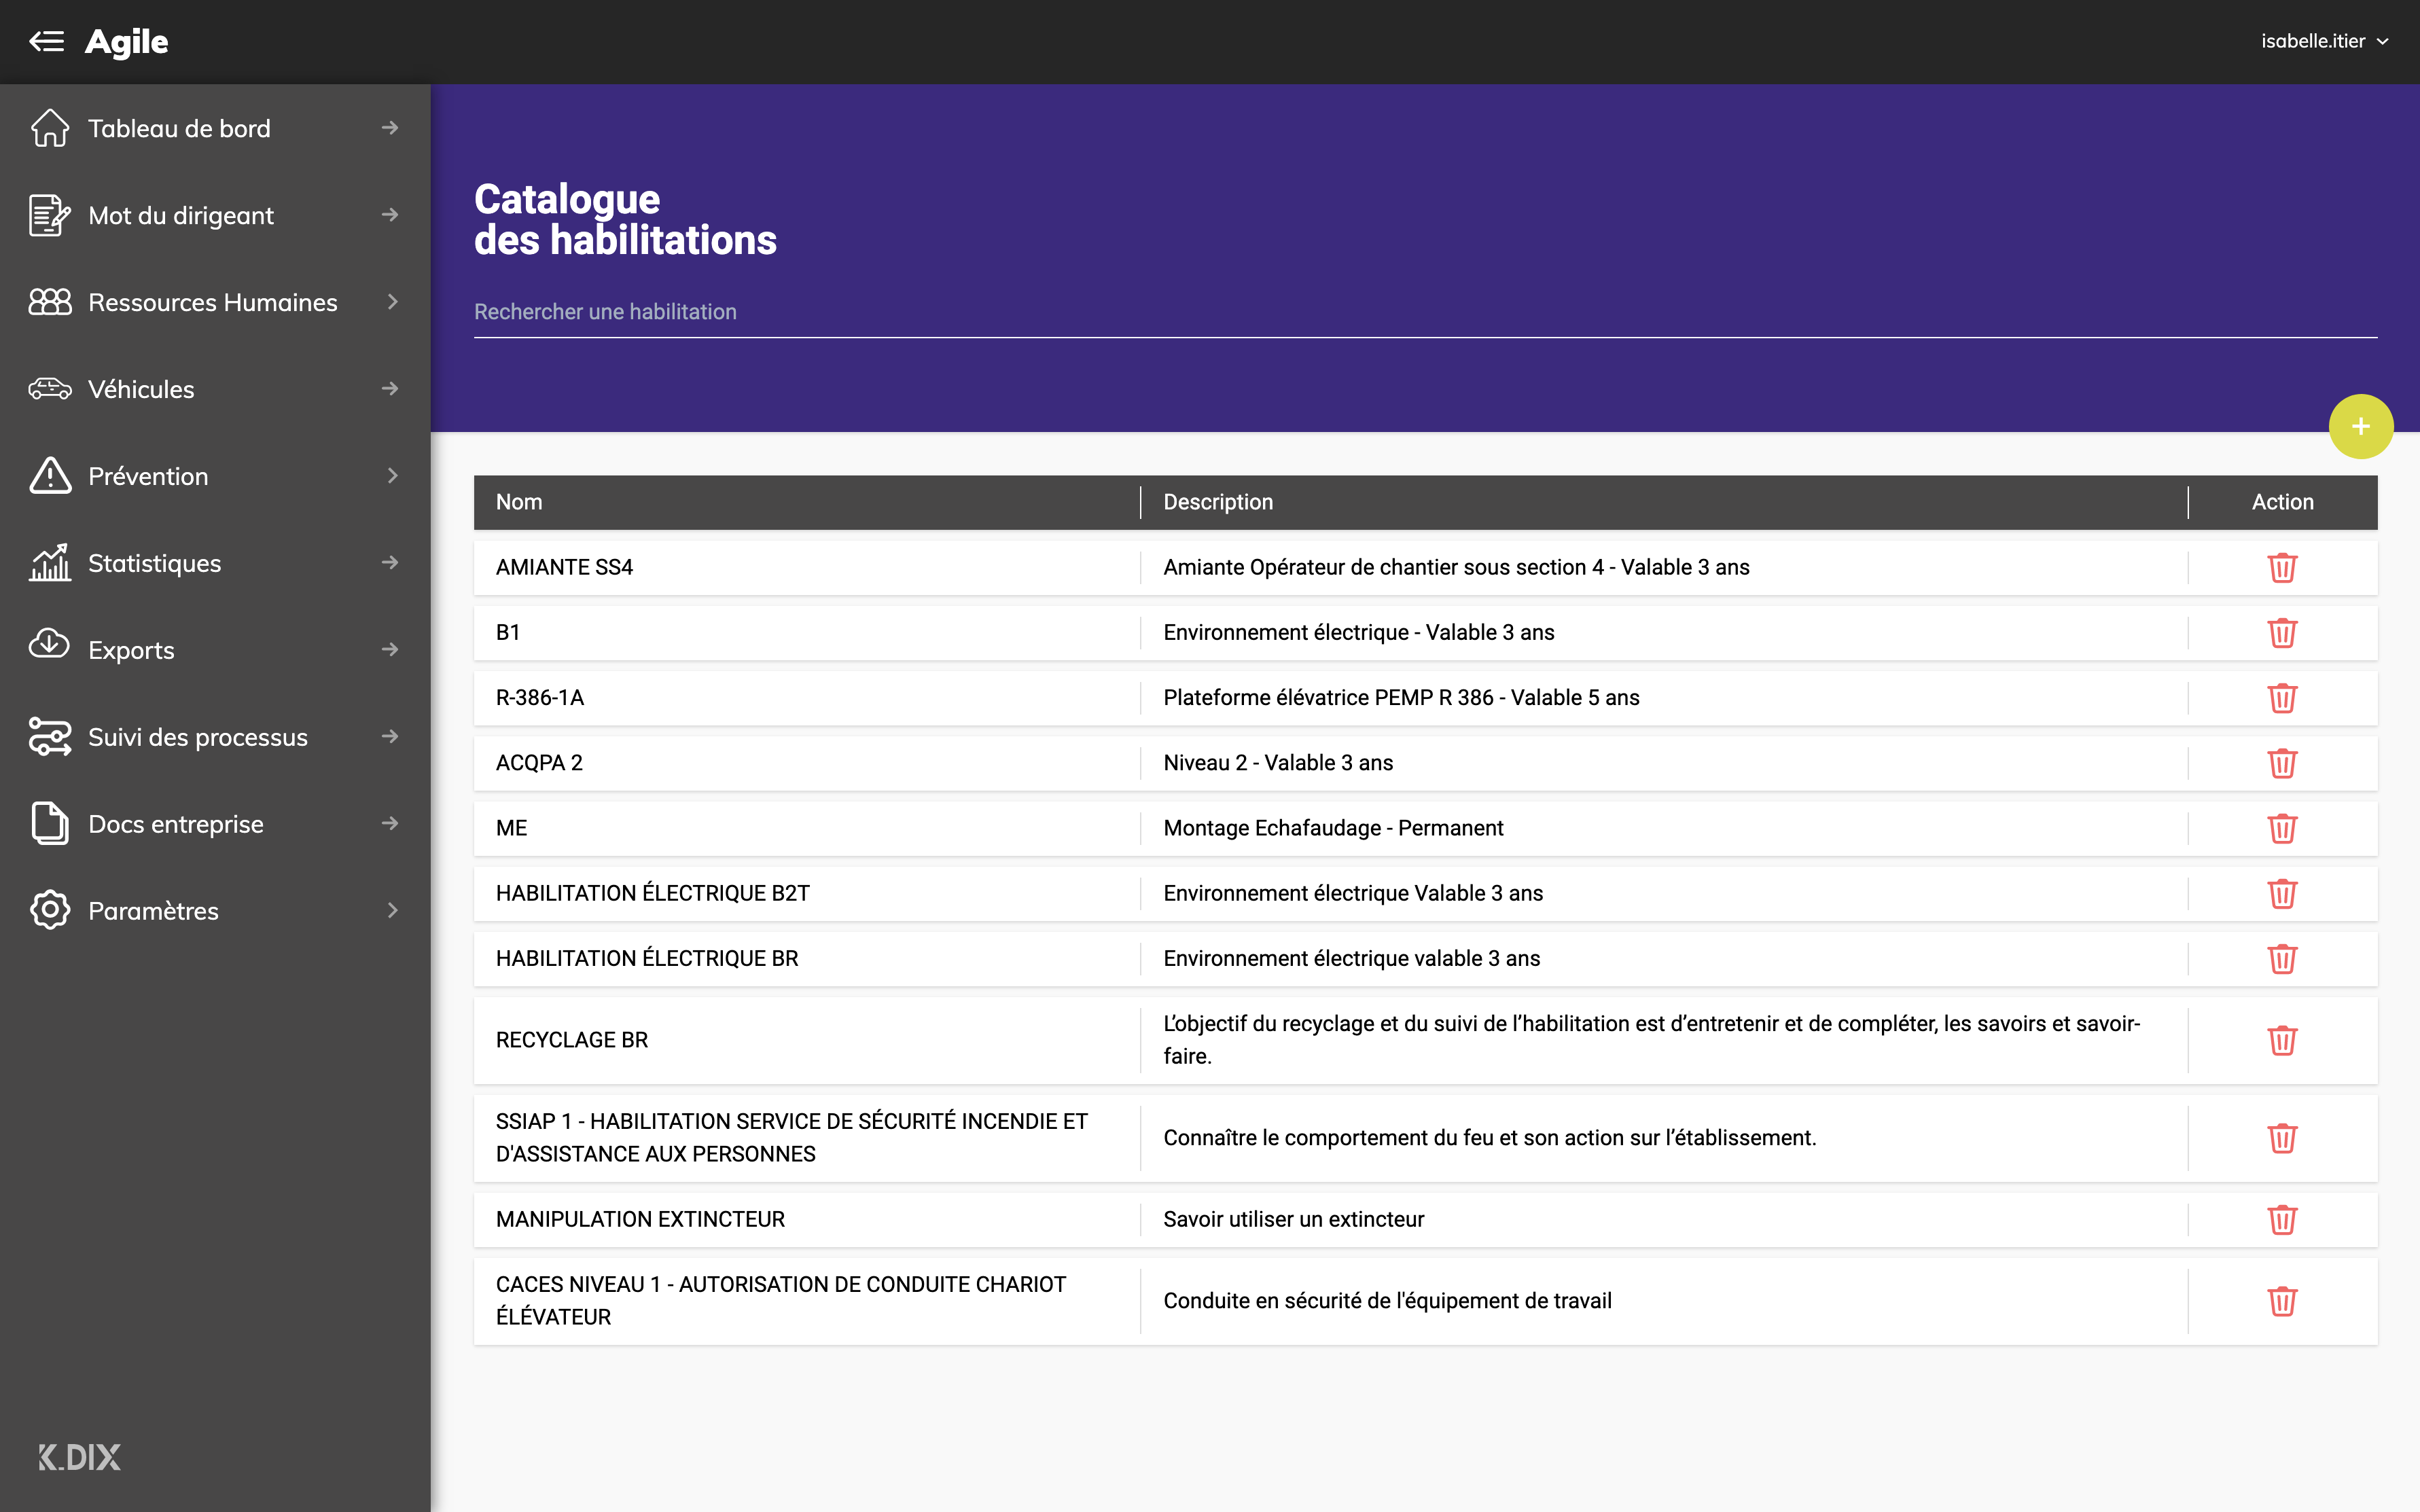This screenshot has height=1512, width=2420.
Task: Follow the Véhicules arrow
Action: pos(390,389)
